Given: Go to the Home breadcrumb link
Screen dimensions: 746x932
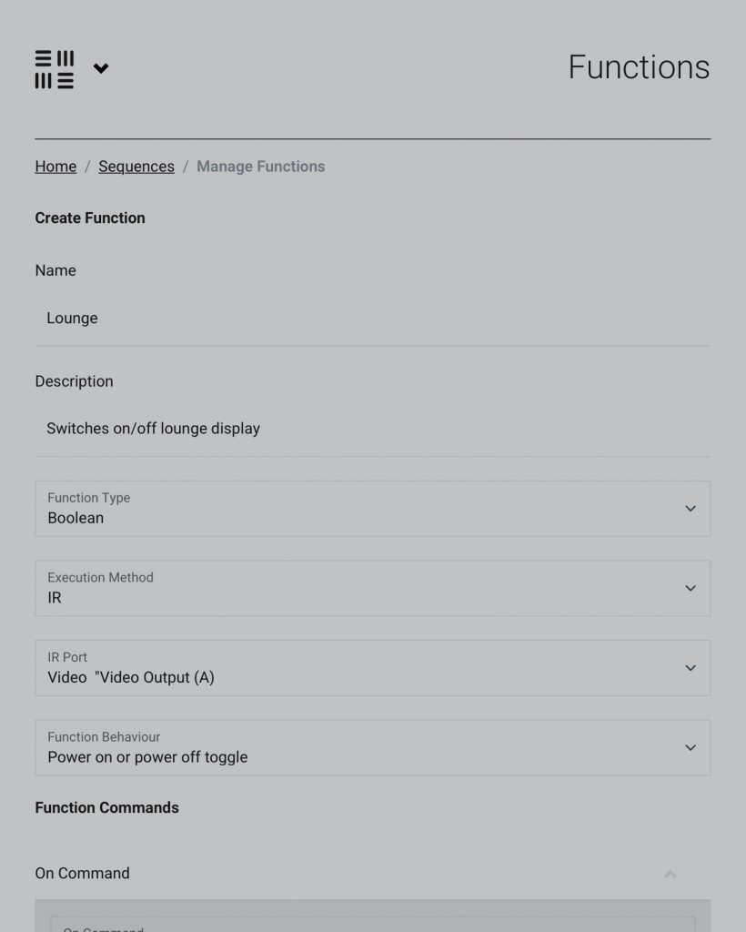Looking at the screenshot, I should (x=55, y=167).
